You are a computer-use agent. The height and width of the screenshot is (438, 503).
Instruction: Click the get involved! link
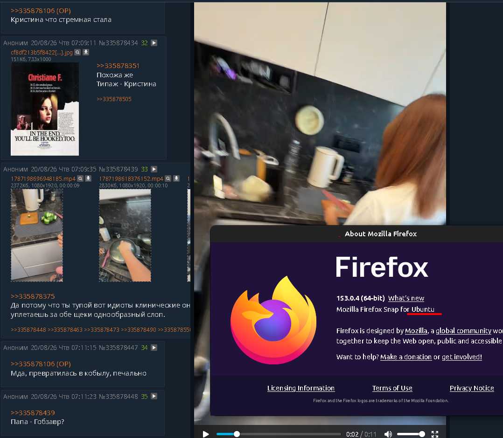pos(461,357)
